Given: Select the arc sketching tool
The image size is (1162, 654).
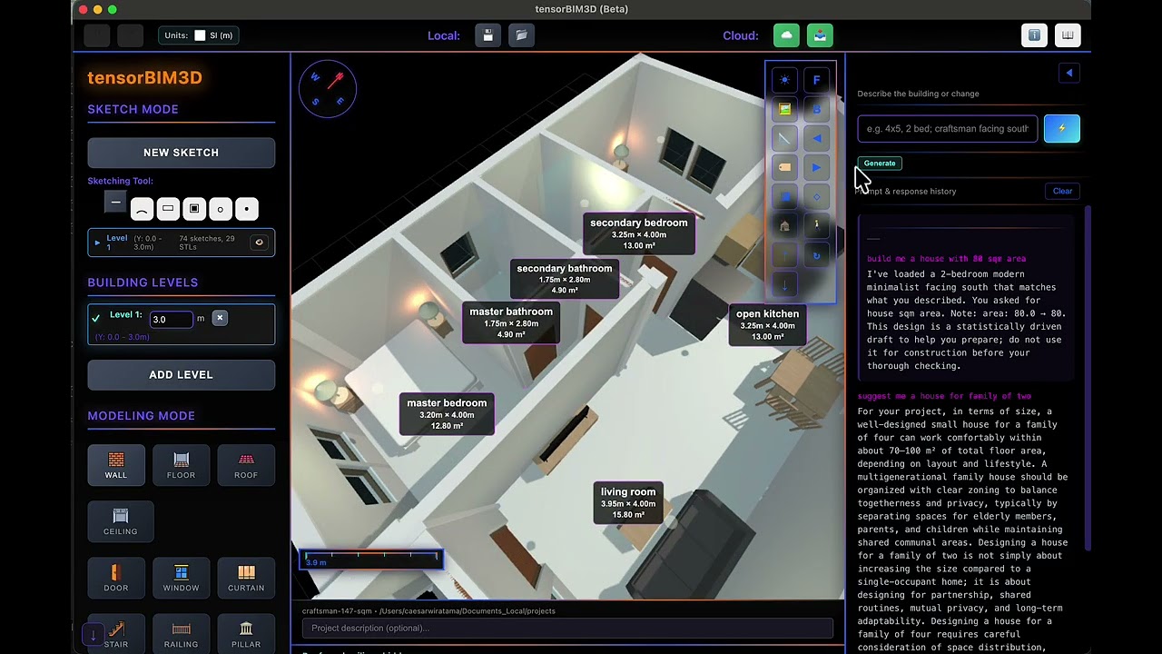Looking at the screenshot, I should [x=142, y=209].
